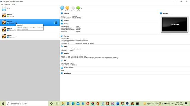190x106 pixels.
Task: Click the Network section icon
Action: tap(62, 53)
